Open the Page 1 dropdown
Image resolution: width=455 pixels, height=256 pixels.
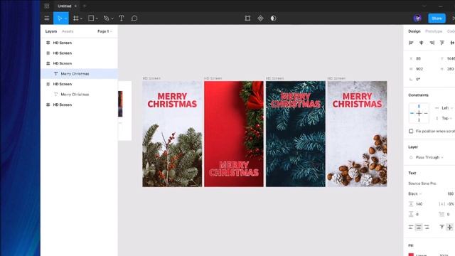(105, 31)
